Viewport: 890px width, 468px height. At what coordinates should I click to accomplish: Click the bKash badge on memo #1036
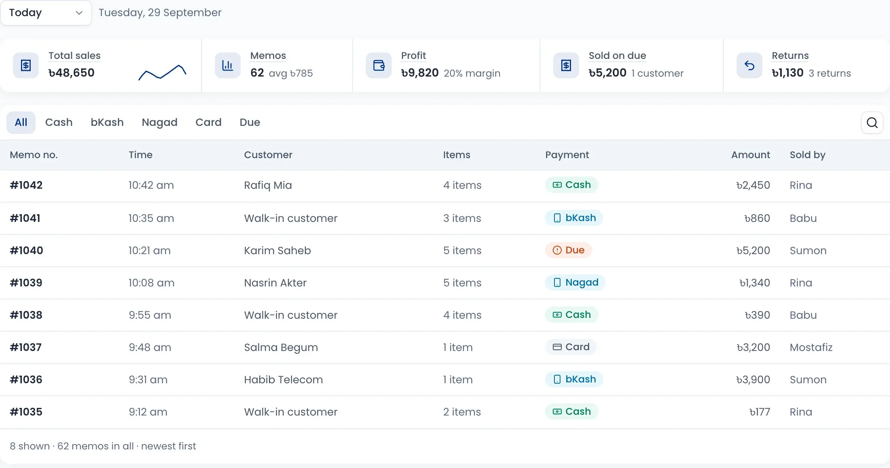[x=574, y=379]
